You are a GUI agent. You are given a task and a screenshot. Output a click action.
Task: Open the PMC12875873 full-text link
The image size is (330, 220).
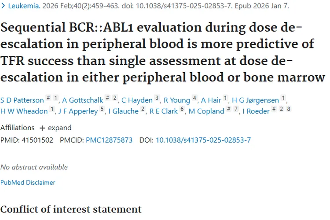tap(109, 140)
